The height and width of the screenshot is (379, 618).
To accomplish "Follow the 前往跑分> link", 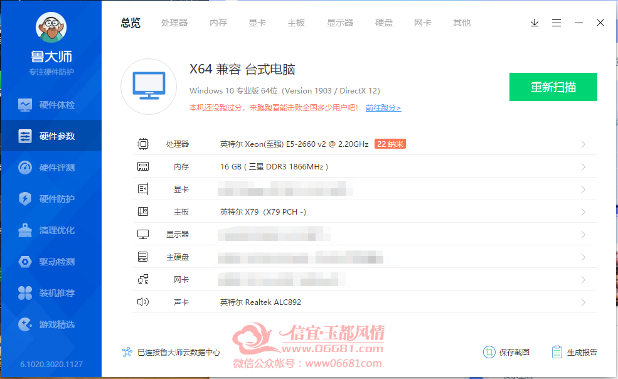I will 383,108.
